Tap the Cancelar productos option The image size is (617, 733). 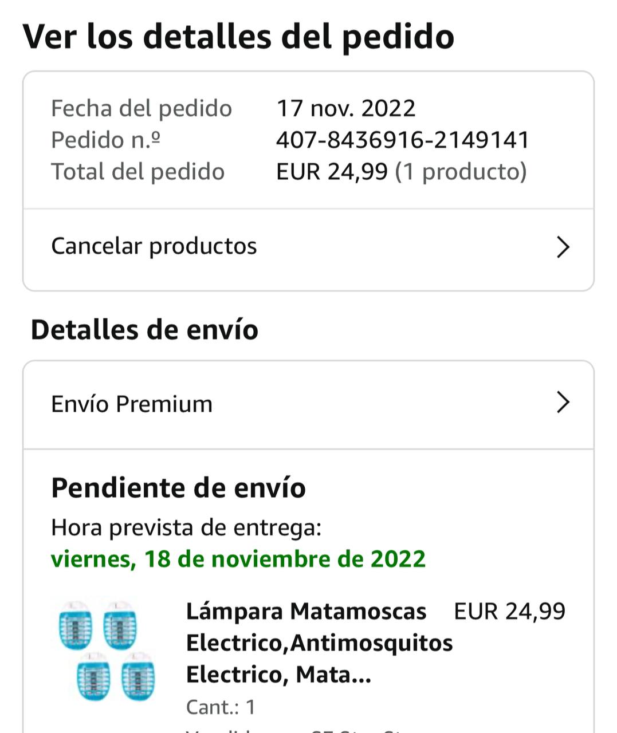[154, 246]
